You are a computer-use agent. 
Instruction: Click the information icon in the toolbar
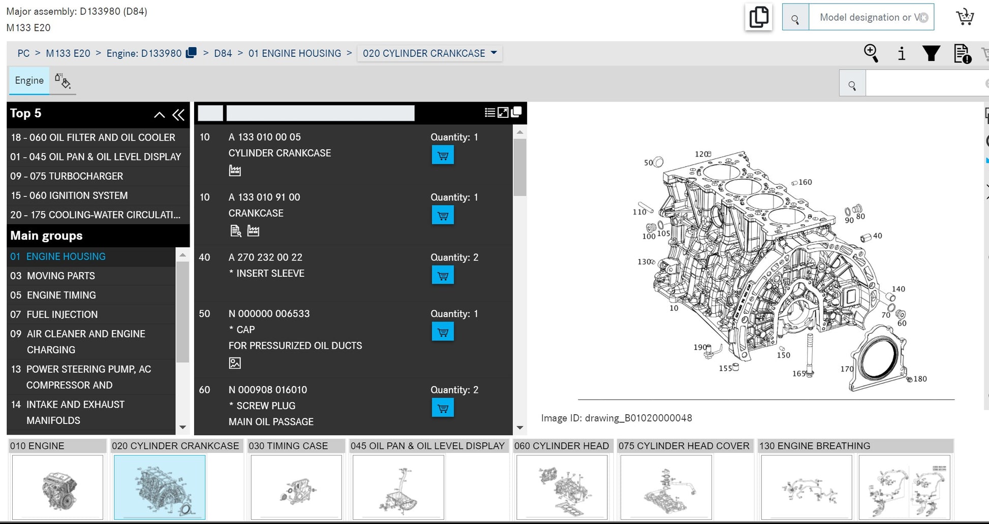[x=902, y=53]
